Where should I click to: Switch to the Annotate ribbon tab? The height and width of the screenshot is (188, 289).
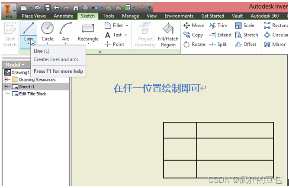63,16
